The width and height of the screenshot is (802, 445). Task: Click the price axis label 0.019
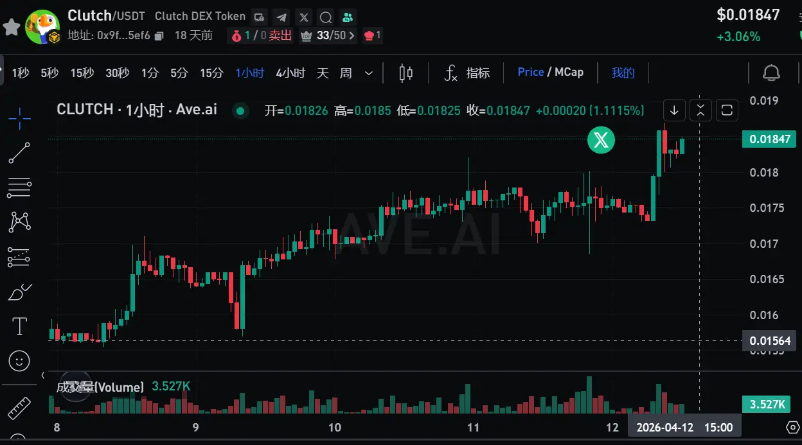coord(765,101)
